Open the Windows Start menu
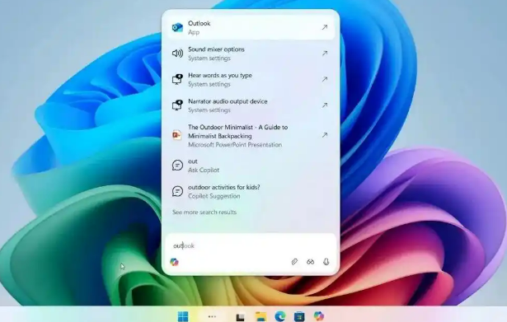This screenshot has height=322, width=507. 183,316
